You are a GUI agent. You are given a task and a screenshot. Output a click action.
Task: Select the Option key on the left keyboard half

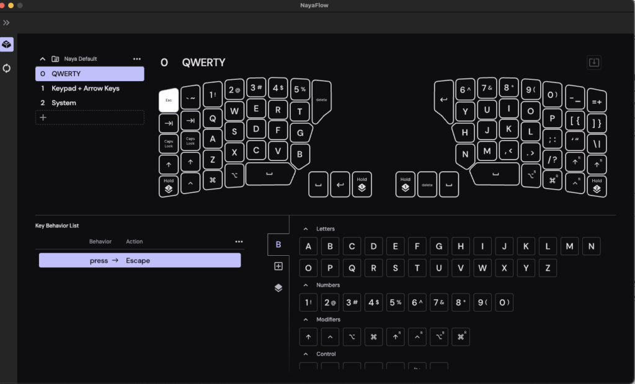click(x=234, y=175)
